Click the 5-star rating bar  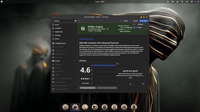point(104,65)
